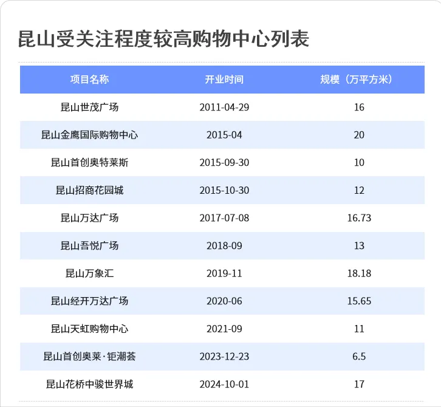This screenshot has height=407, width=441.
Task: Click the 昆山世茂广场 size value 16
Action: coord(359,107)
